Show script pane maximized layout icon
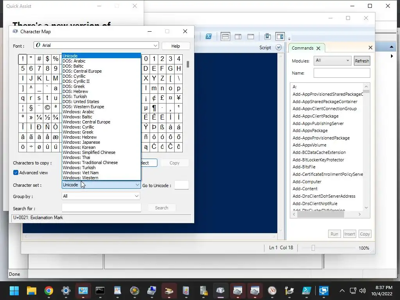Viewport: 400px width, 300px height. click(251, 36)
